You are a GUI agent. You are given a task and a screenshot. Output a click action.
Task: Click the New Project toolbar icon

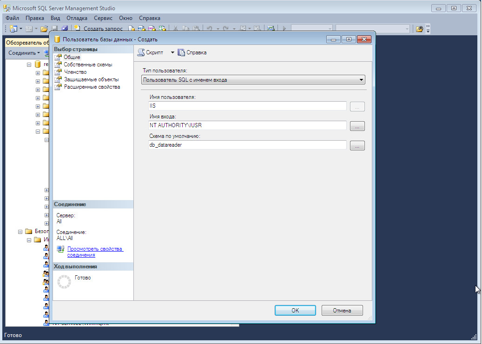coord(13,29)
